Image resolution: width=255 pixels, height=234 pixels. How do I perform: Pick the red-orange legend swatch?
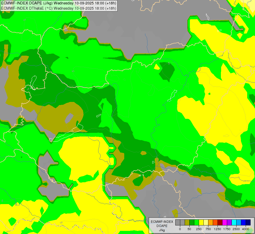(215, 222)
